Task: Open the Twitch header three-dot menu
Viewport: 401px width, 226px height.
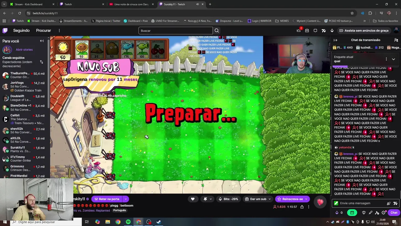Action: [x=59, y=30]
